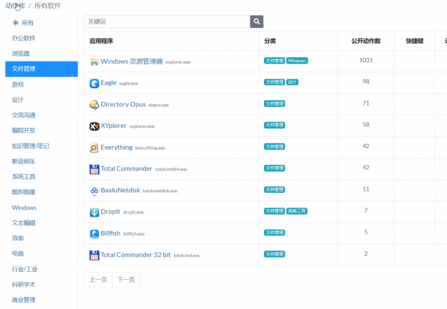This screenshot has height=309, width=447.
Task: Open the Everything application link
Action: (117, 148)
